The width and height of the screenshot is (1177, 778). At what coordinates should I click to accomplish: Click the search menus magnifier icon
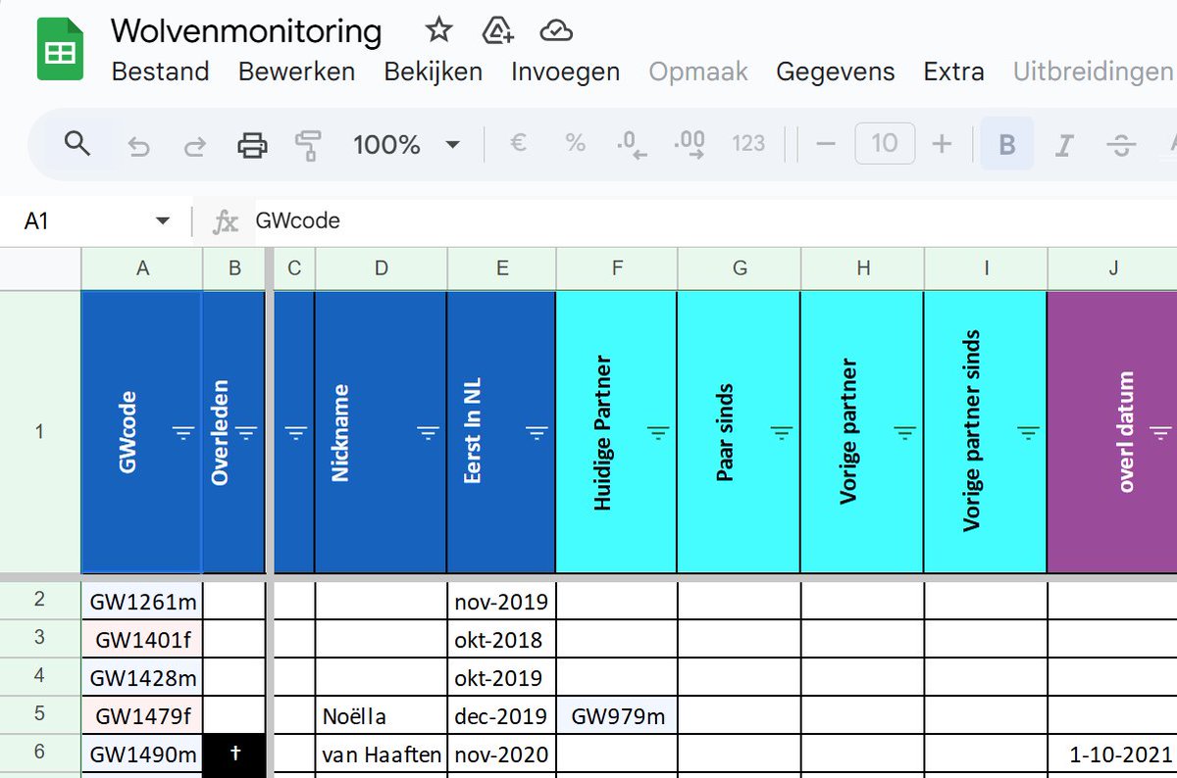(77, 145)
